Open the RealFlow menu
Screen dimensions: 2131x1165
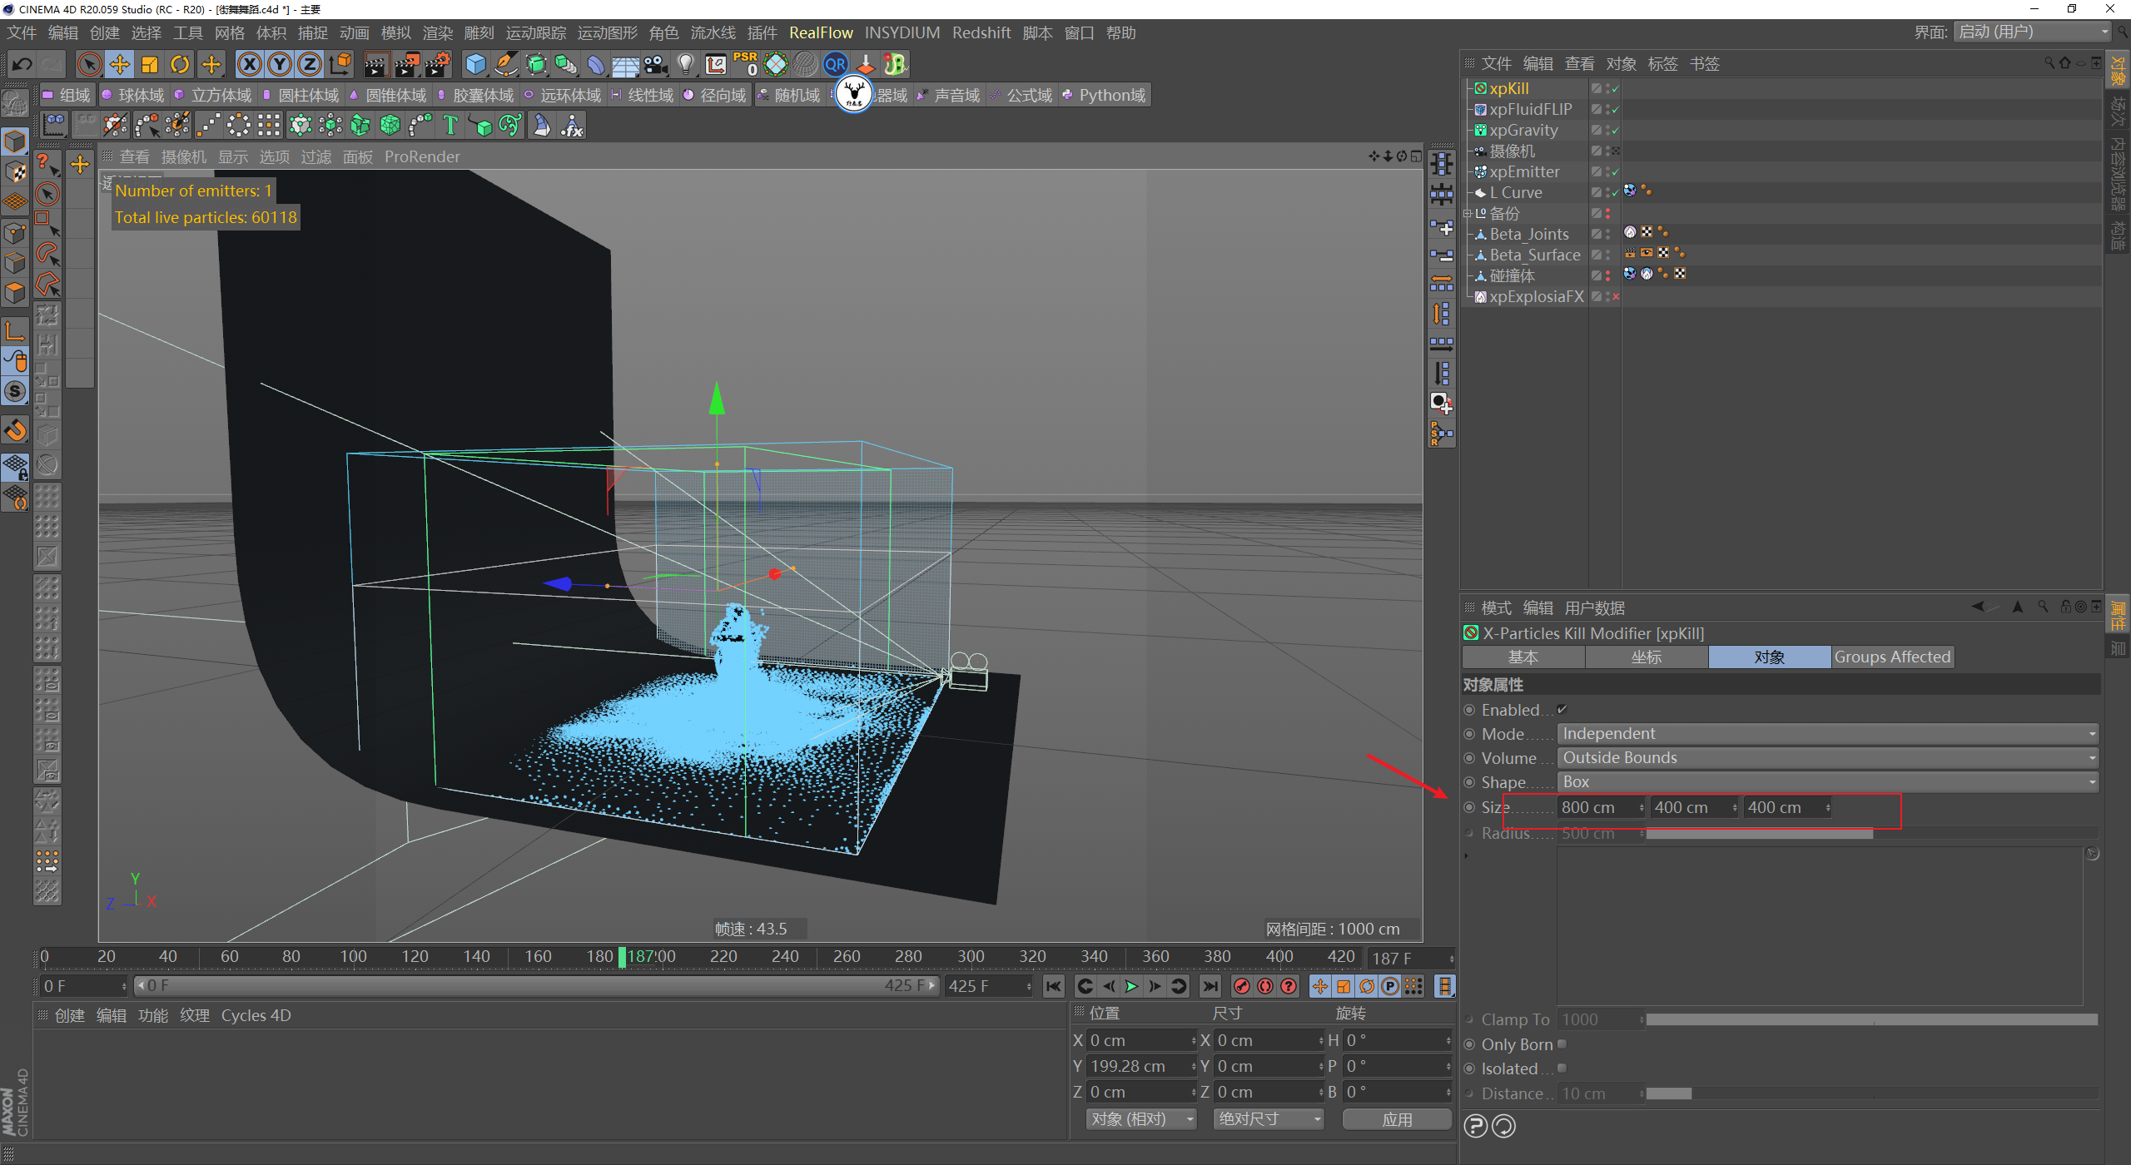click(x=821, y=32)
